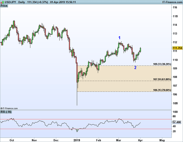Click the candlestick icon beside USD/JPY title
This screenshot has width=183, height=142.
[x=2, y=2]
